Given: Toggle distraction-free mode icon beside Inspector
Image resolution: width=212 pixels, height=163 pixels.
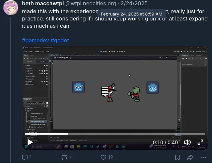Looking at the screenshot, I should click(x=179, y=55).
